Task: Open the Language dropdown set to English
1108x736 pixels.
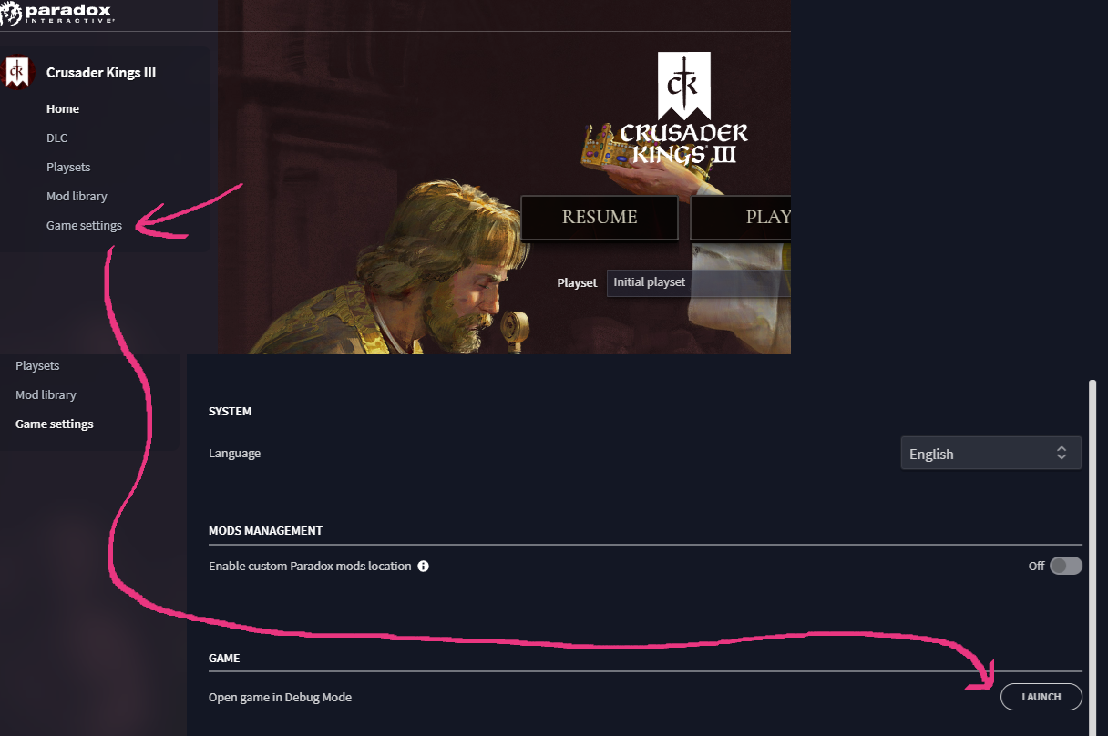Action: tap(990, 454)
